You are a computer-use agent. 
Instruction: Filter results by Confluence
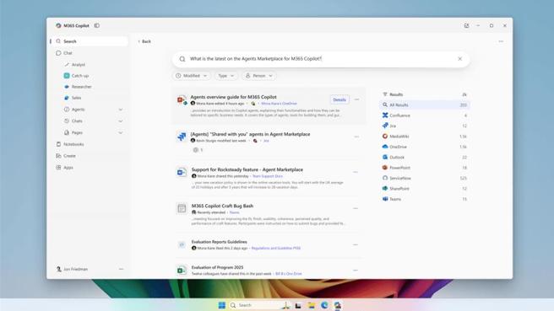(424, 115)
